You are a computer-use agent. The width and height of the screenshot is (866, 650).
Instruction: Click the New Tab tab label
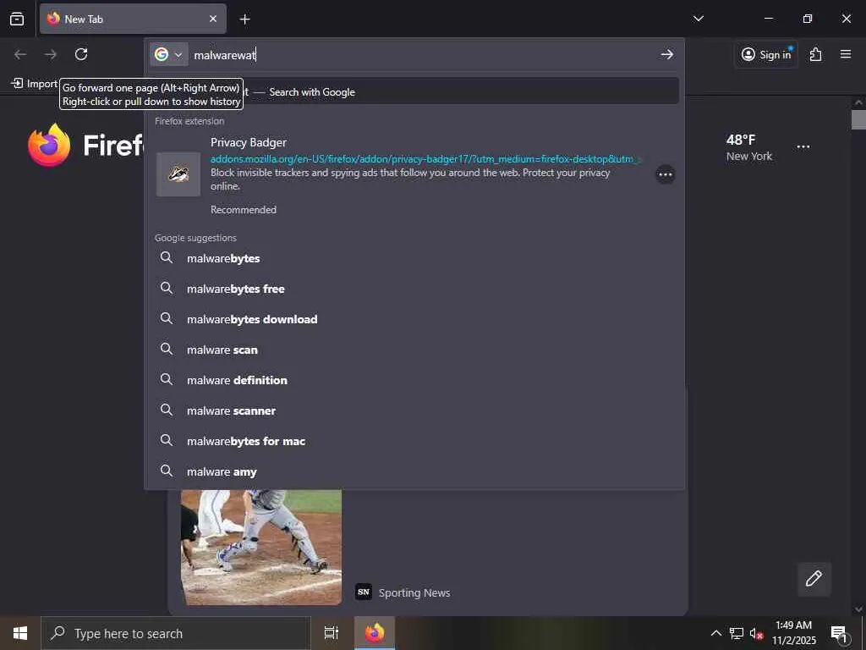click(84, 19)
